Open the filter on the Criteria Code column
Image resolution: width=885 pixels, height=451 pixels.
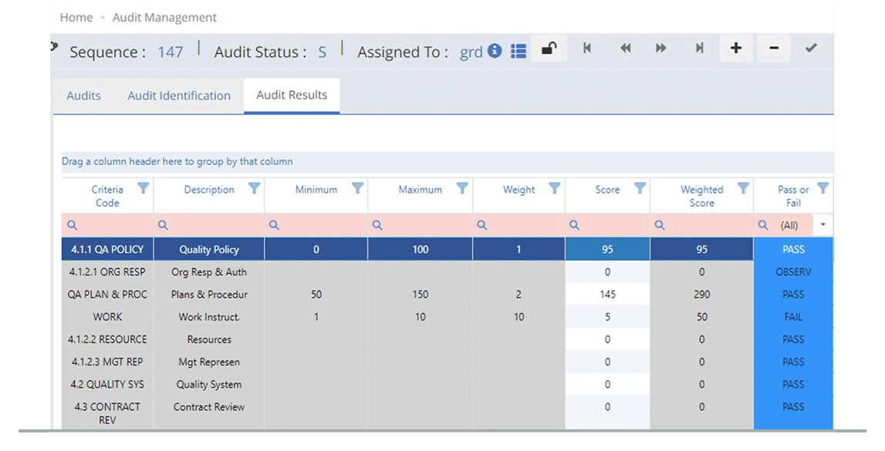coord(143,187)
